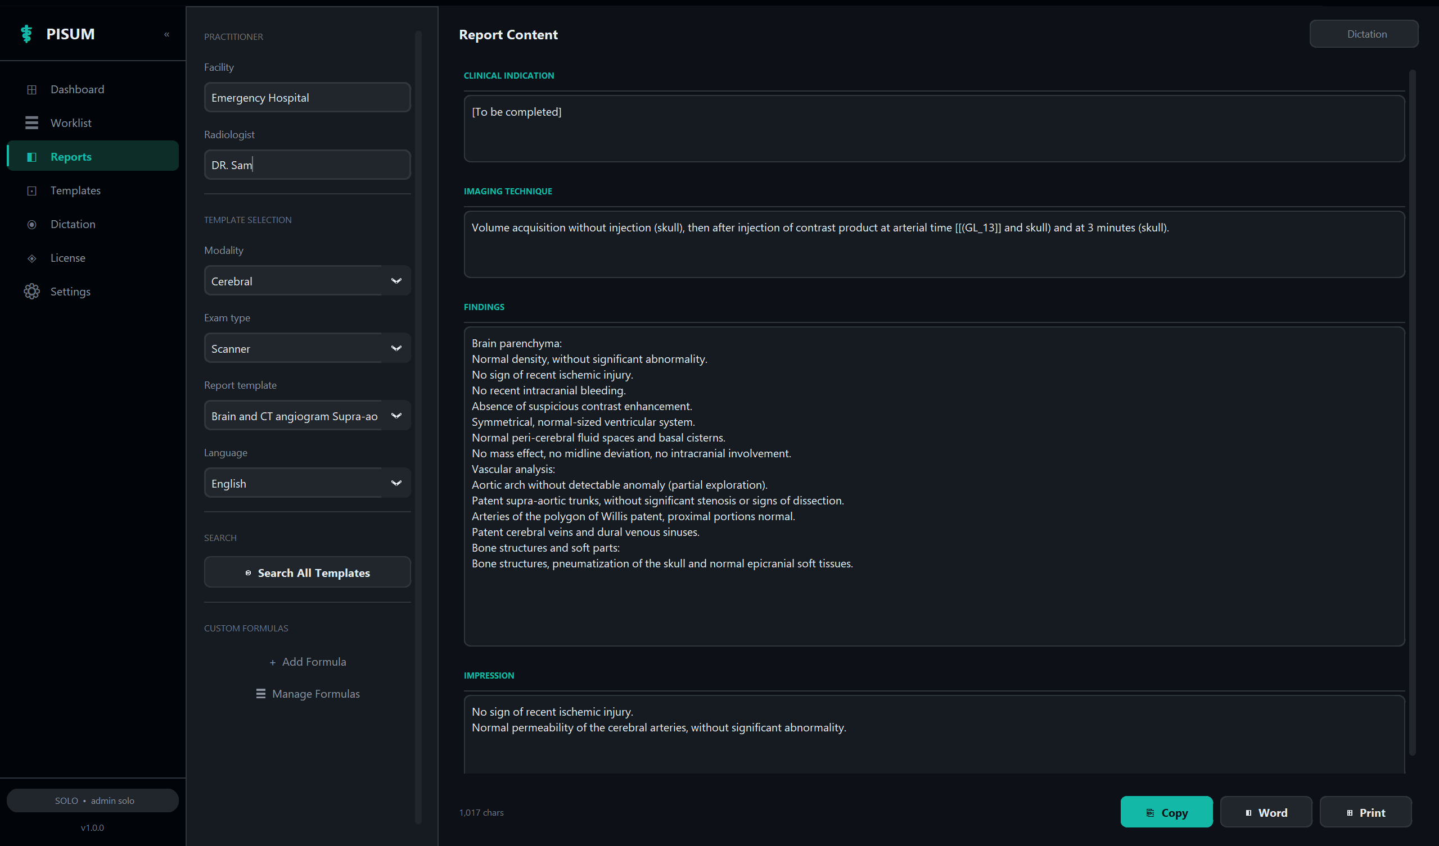The width and height of the screenshot is (1439, 846).
Task: Go to the Worklist page
Action: [71, 122]
